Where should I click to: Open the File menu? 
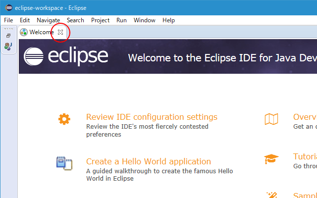coord(8,20)
